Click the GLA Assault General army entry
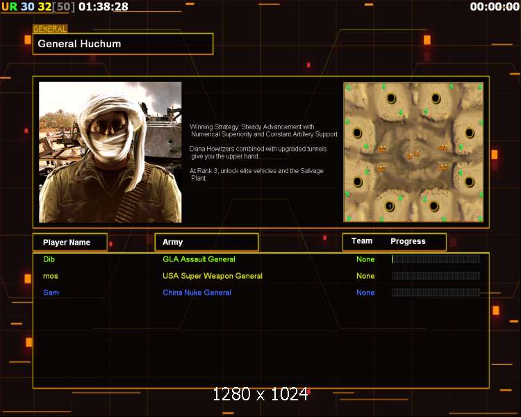This screenshot has width=521, height=417. (x=199, y=259)
